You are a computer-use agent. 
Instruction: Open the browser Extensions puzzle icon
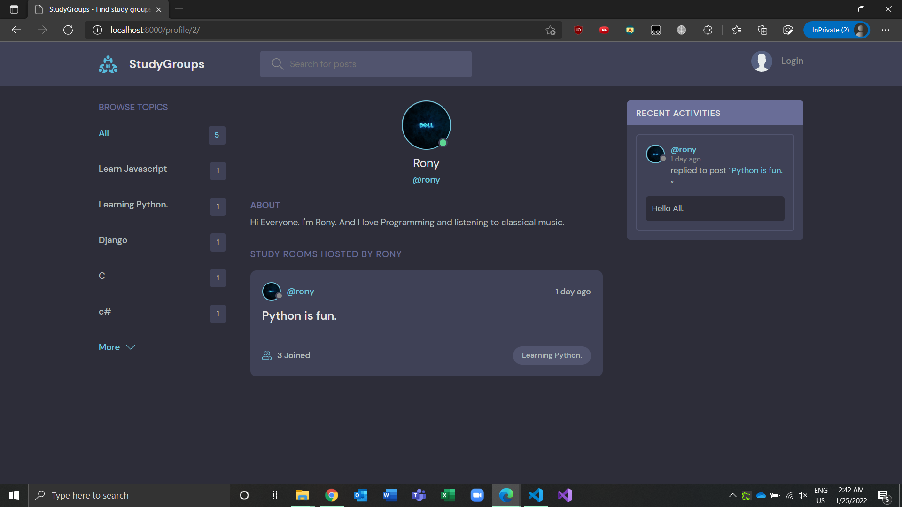[x=708, y=30]
